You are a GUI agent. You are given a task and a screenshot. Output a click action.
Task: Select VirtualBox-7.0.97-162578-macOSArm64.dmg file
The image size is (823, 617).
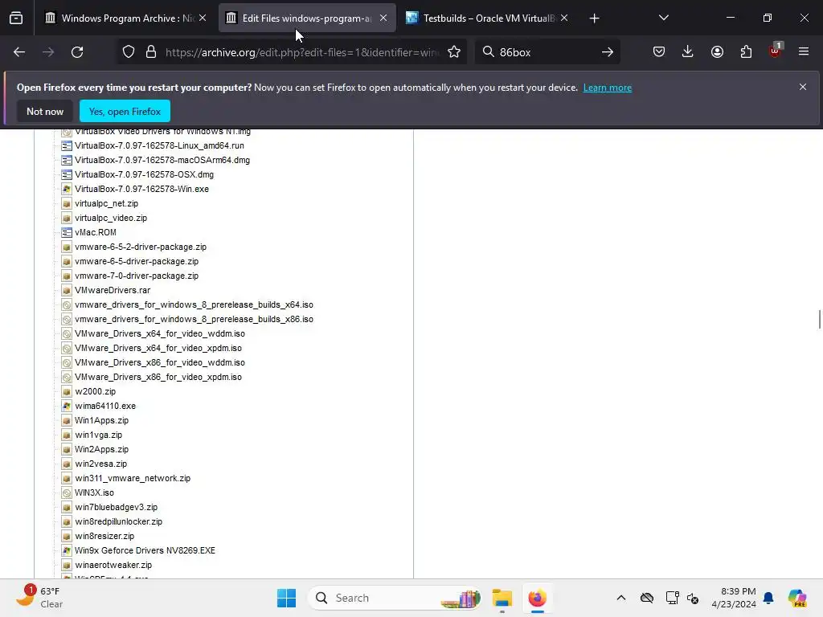point(162,160)
